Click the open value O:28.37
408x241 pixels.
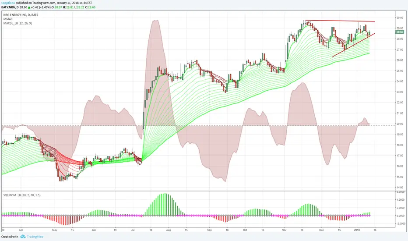point(57,7)
